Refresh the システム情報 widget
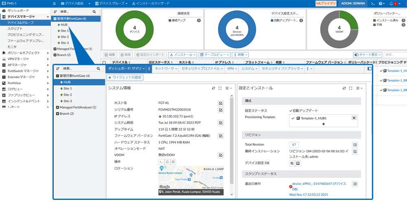407x206 pixels. [213, 88]
